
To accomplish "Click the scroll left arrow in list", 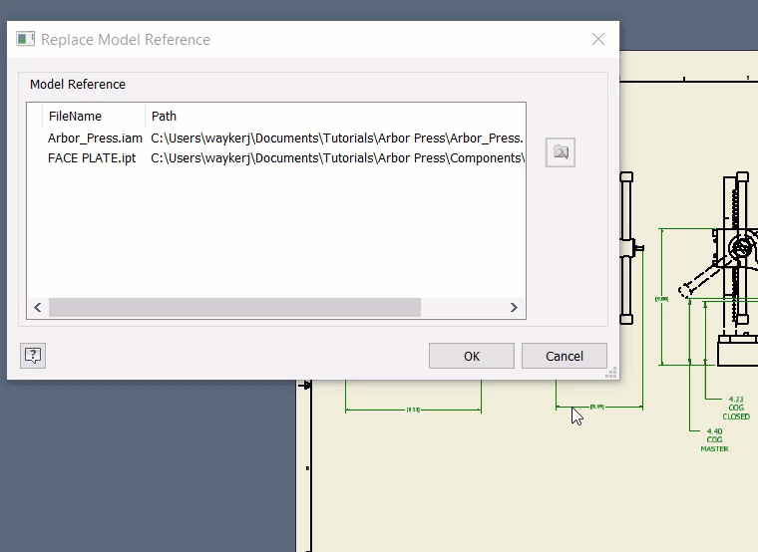I will pos(38,308).
